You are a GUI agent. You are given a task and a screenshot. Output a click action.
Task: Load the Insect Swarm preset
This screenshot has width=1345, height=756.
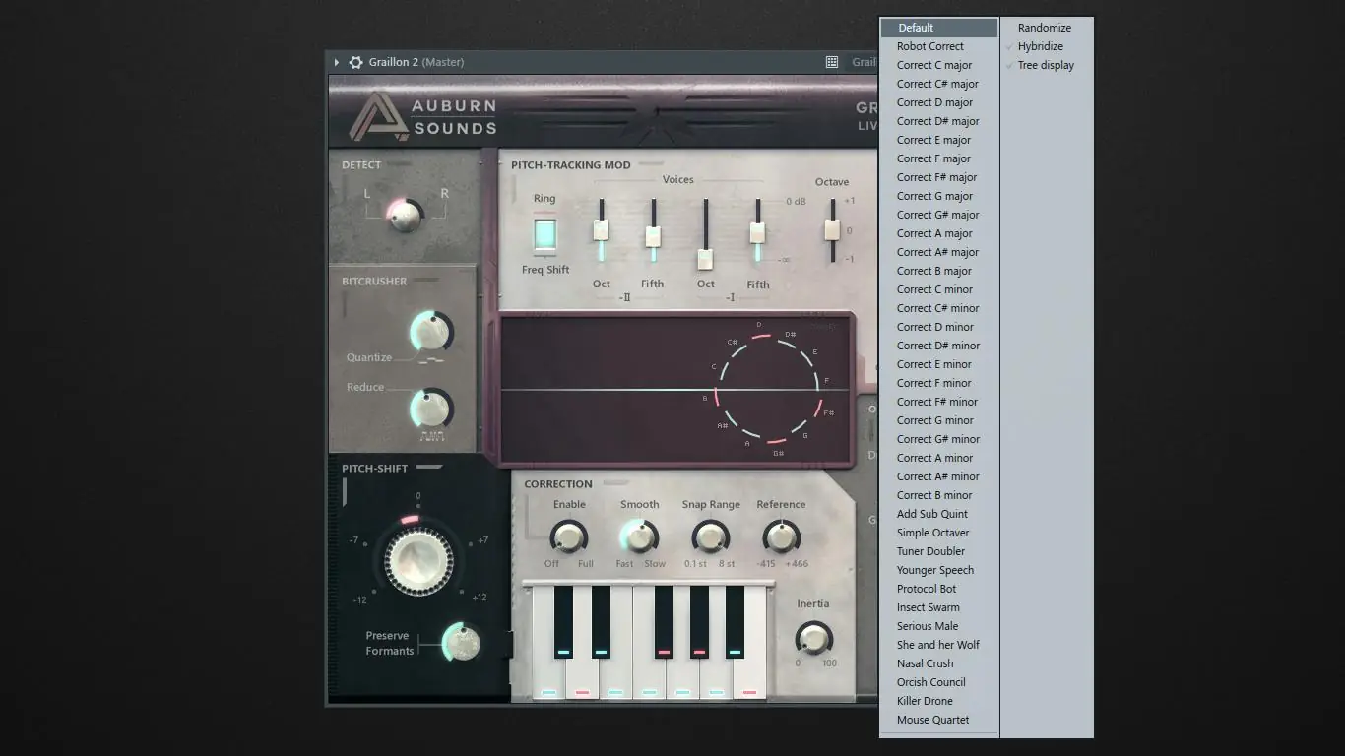click(939, 607)
